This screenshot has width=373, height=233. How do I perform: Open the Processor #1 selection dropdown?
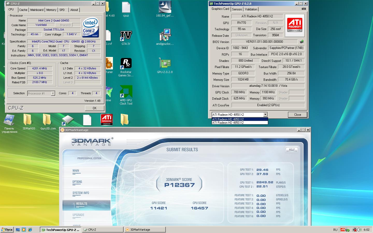(x=41, y=93)
